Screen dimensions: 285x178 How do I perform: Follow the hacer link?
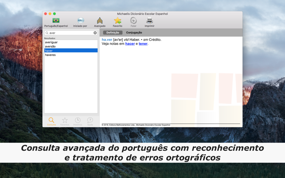130,43
